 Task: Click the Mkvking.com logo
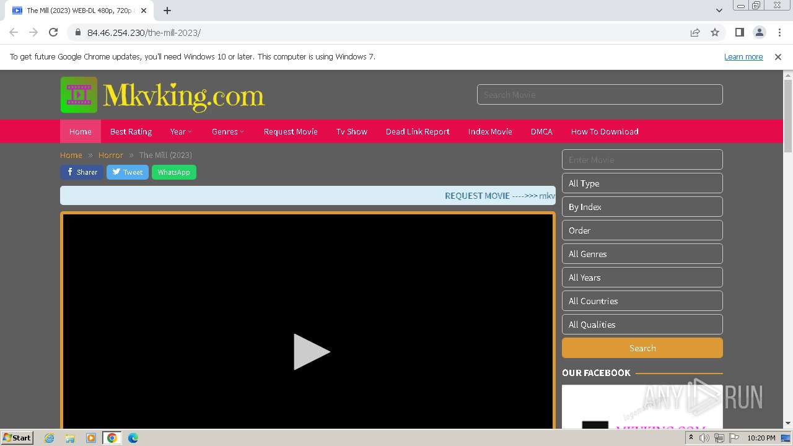(162, 95)
